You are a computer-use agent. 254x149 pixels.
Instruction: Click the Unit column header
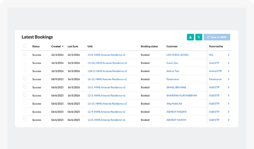coord(90,46)
